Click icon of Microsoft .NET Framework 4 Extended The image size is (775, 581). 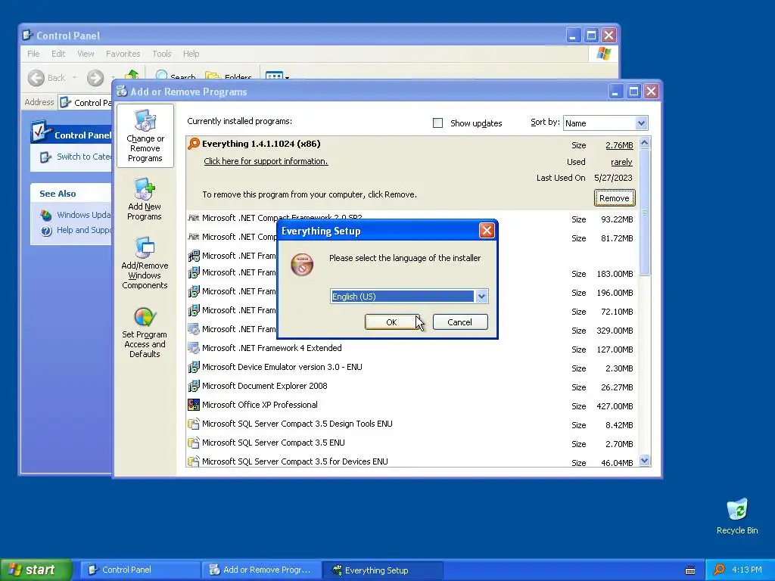pyautogui.click(x=194, y=348)
